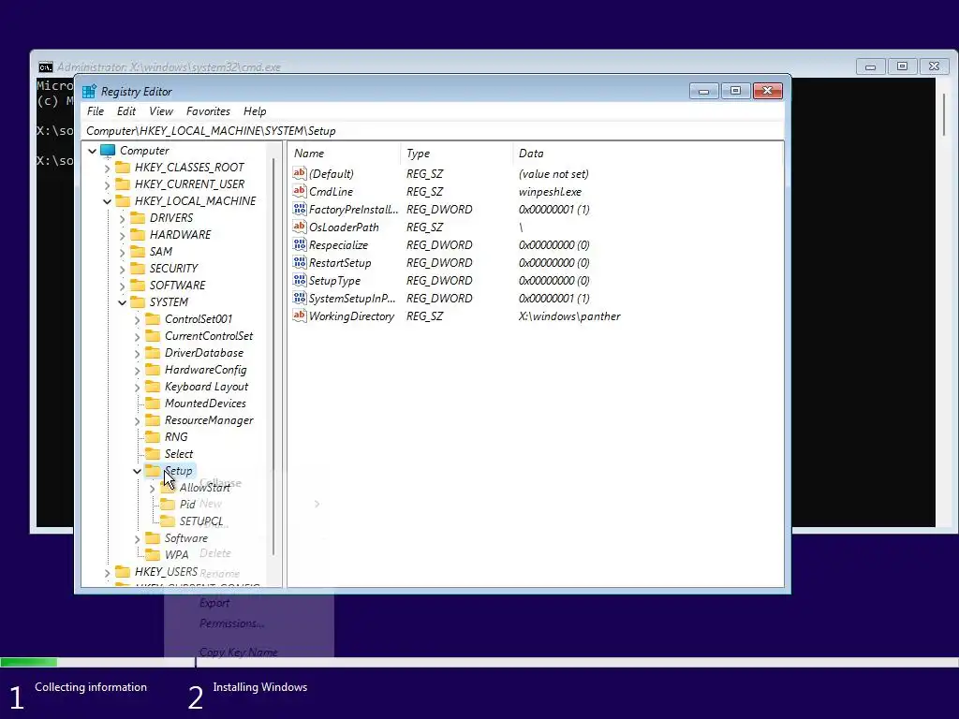The image size is (959, 719).
Task: Maximize the Registry Editor window
Action: pyautogui.click(x=736, y=91)
